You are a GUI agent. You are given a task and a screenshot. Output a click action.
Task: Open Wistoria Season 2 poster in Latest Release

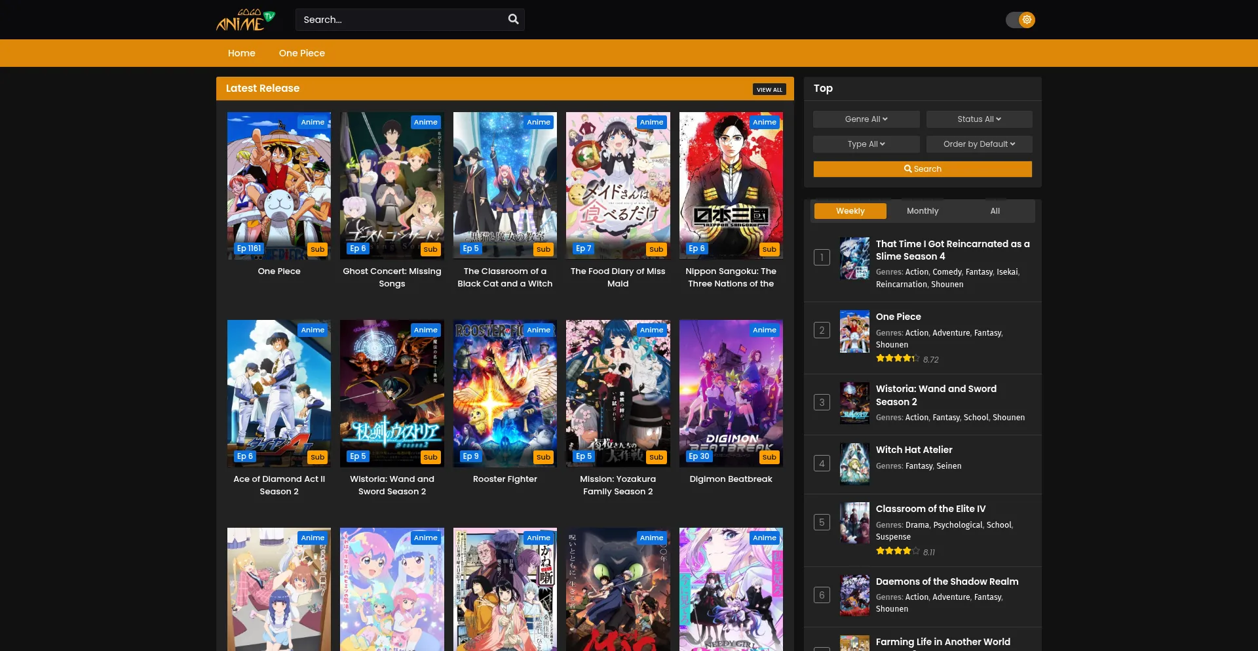coord(392,393)
